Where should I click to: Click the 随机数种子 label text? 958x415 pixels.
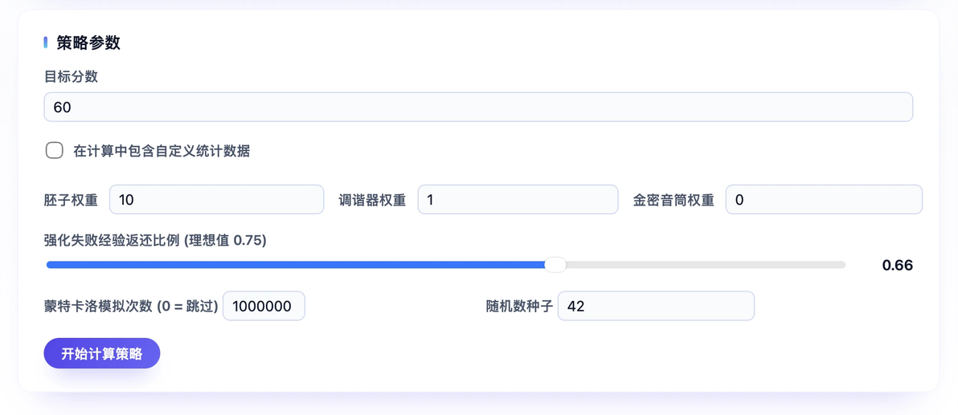tap(519, 307)
